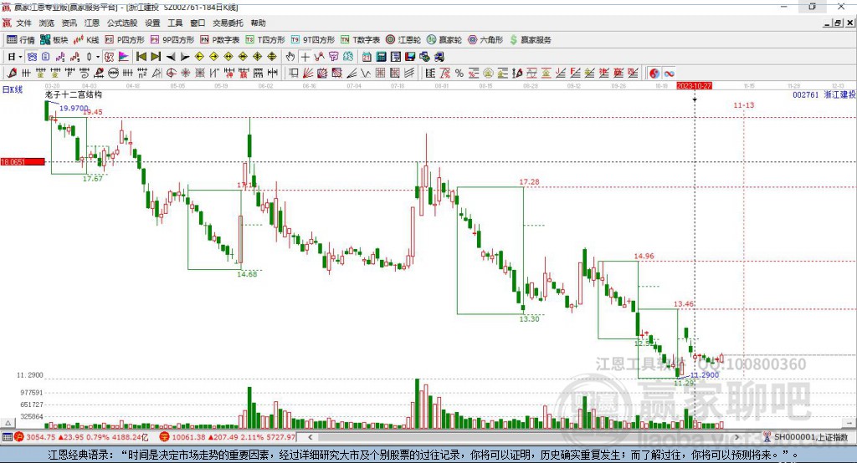Image resolution: width=857 pixels, height=463 pixels.
Task: Open the 窗口 menu
Action: coord(198,23)
